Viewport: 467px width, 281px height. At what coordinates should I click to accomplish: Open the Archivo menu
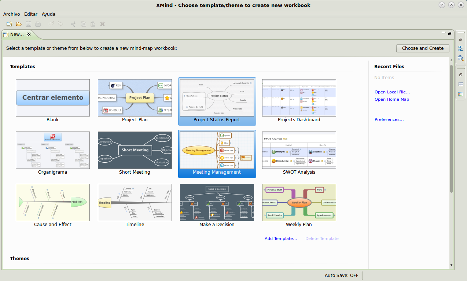(x=11, y=14)
